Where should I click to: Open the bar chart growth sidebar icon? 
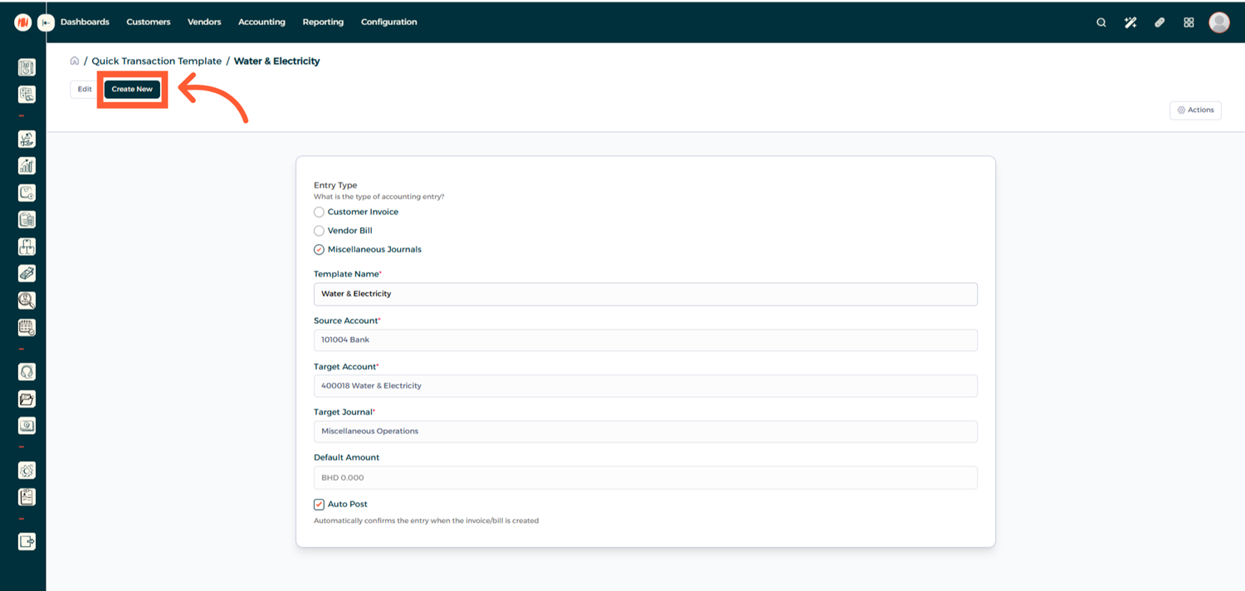click(x=27, y=166)
